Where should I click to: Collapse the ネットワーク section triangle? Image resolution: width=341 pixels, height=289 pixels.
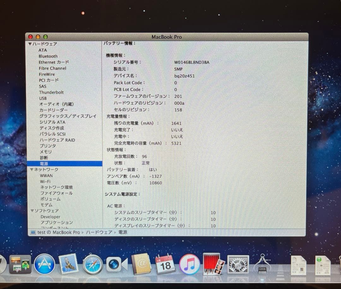click(x=32, y=169)
